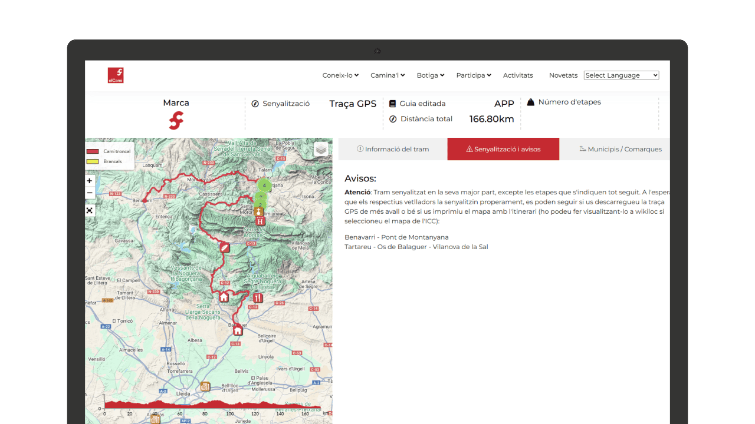Select the brown monument marker above the hotel

[x=258, y=211]
